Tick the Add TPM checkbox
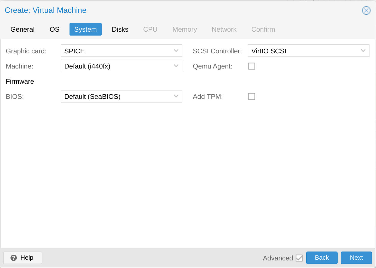 coord(251,96)
